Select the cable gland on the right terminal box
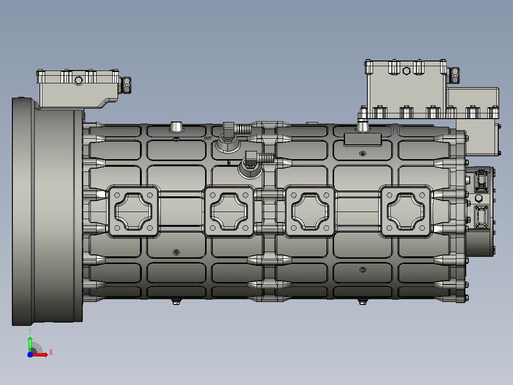The image size is (513, 385). [x=454, y=75]
